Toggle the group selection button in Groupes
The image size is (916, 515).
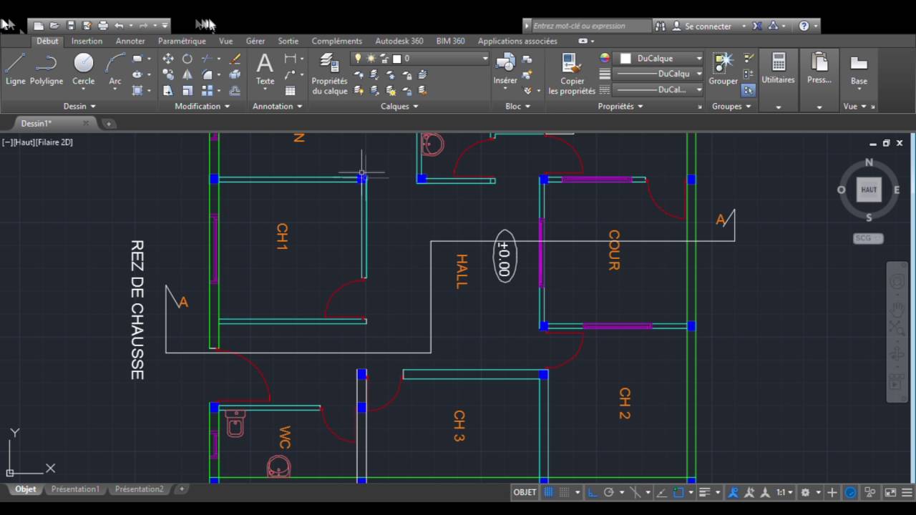[748, 91]
